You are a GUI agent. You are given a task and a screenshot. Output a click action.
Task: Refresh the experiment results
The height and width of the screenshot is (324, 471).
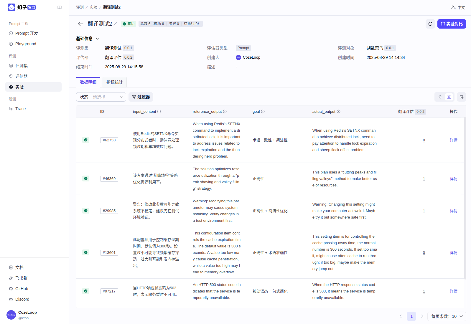[x=430, y=24]
